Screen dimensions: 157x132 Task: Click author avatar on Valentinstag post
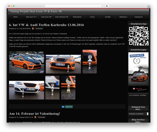(35, 117)
